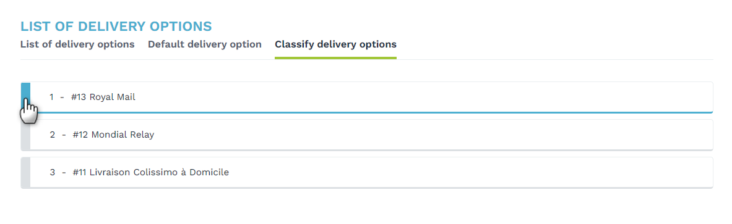Select #11 Livraison Colissimo à Domicile text
732x224 pixels.
[151, 172]
